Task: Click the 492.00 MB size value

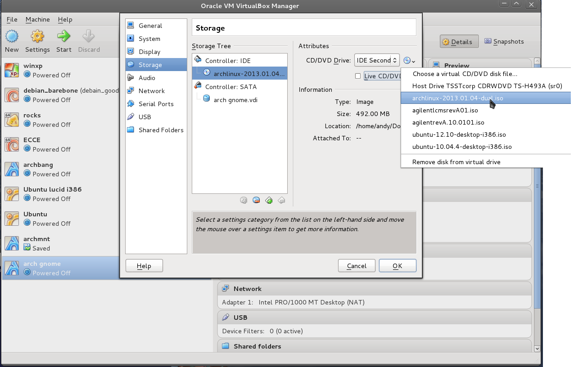Action: coord(373,114)
